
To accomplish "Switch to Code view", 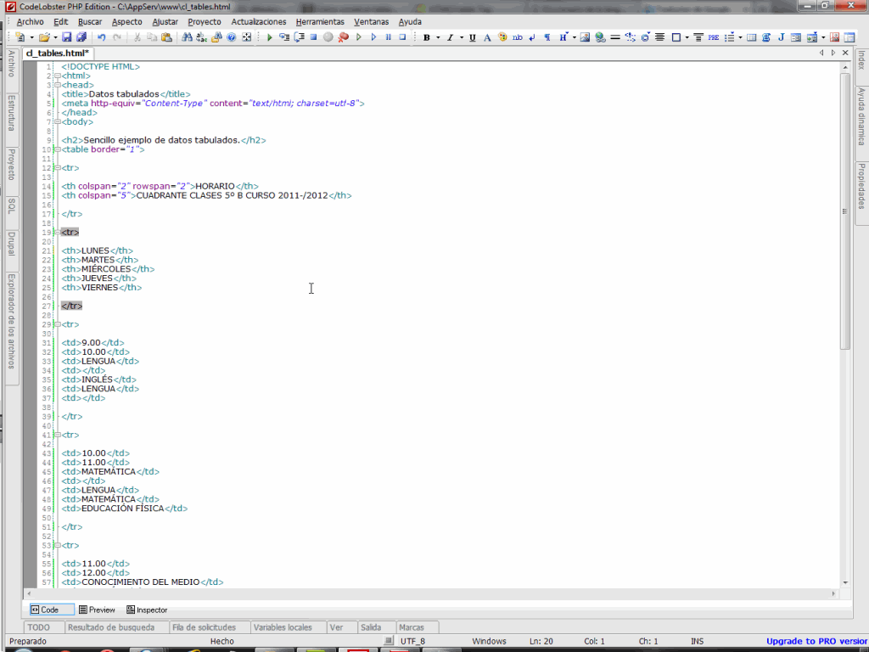I will click(x=51, y=610).
